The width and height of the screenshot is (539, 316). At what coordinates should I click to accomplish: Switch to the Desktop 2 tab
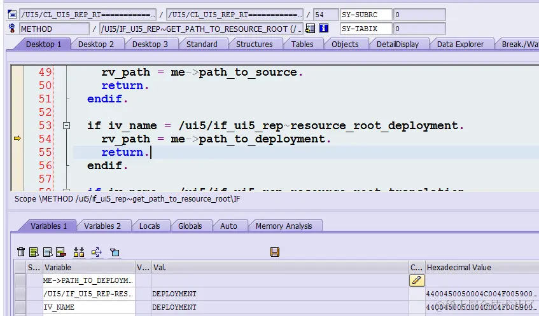(96, 45)
